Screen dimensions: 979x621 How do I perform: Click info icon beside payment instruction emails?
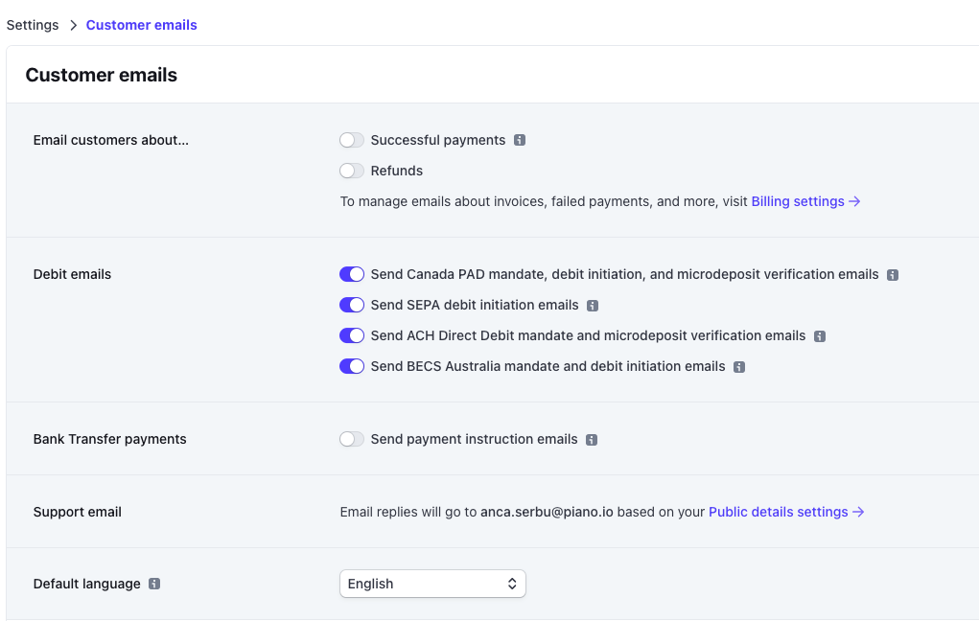[592, 440]
